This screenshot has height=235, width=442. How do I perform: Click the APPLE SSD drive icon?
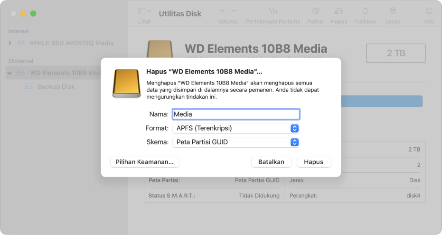click(20, 43)
